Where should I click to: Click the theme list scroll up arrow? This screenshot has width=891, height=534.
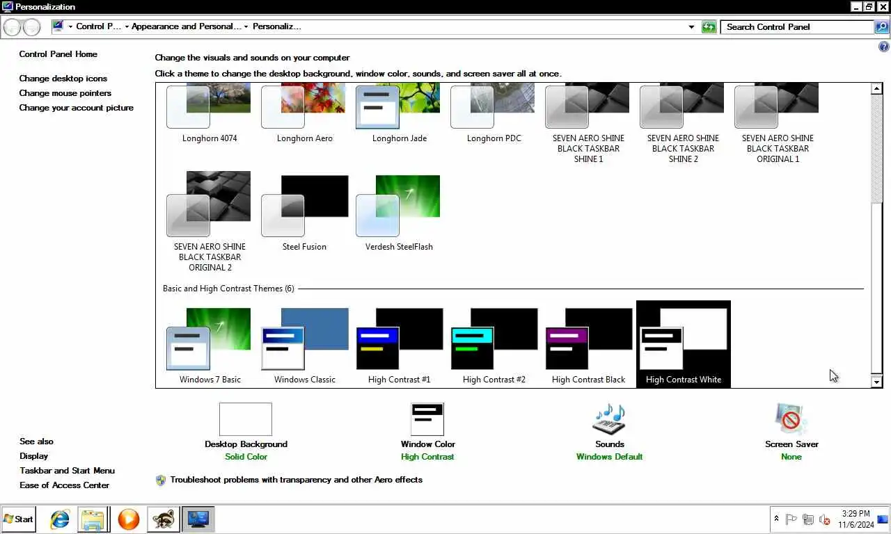pyautogui.click(x=876, y=88)
